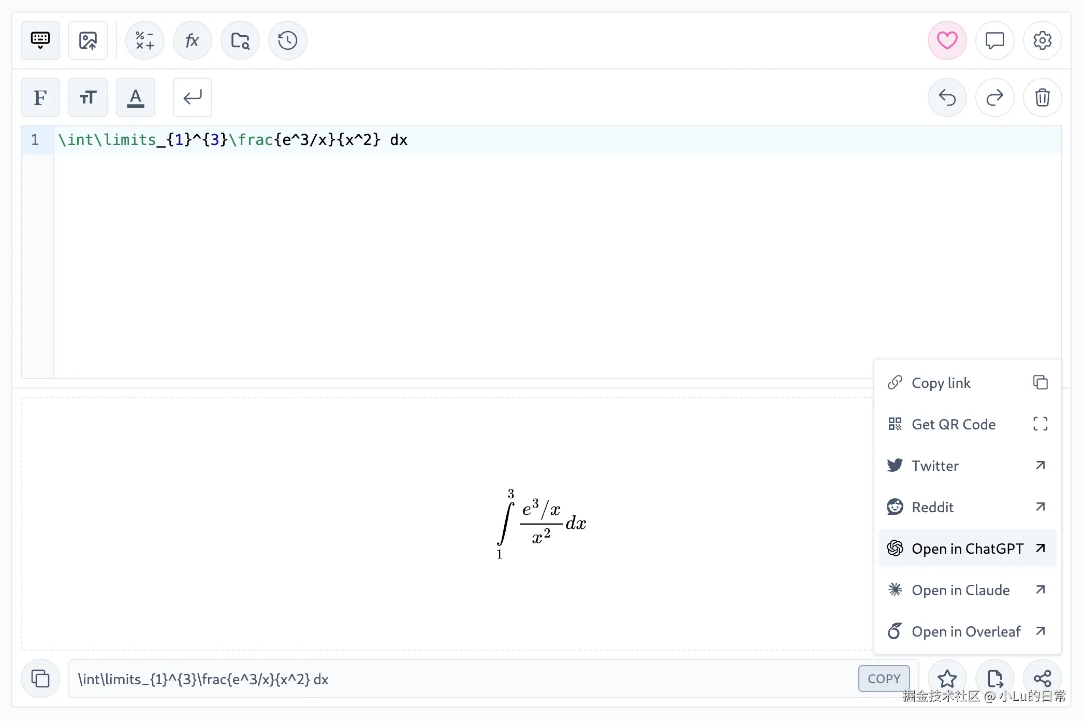Open the font style F dropdown

pos(40,97)
